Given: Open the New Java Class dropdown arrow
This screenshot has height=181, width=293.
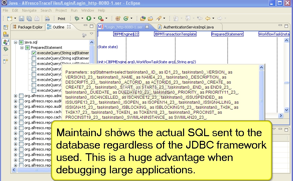Looking at the screenshot, I should [x=131, y=18].
